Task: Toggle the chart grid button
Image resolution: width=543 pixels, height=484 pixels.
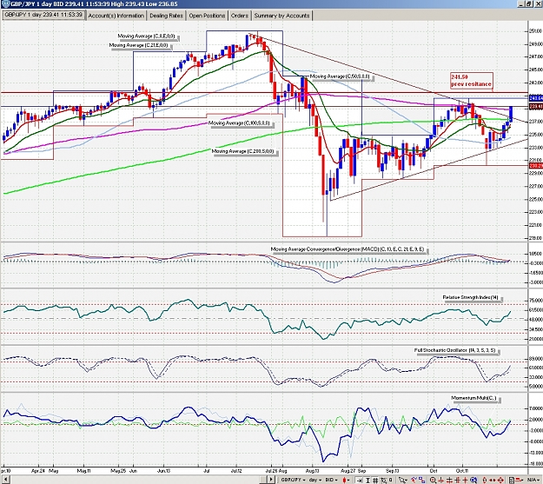Action: coord(375,481)
